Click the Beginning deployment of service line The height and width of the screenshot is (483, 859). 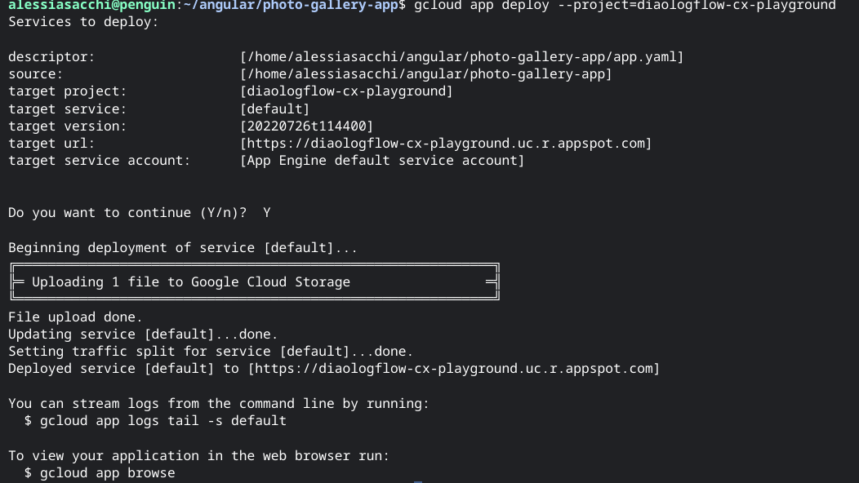click(182, 248)
